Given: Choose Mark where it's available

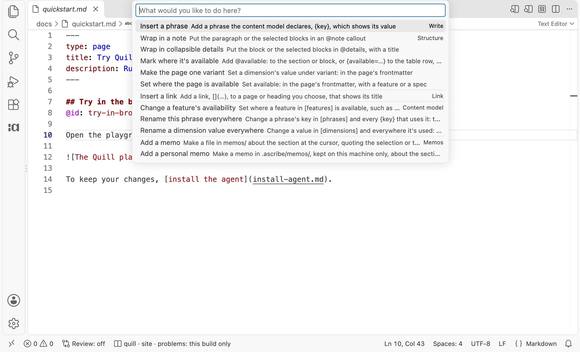Looking at the screenshot, I should coord(291,61).
